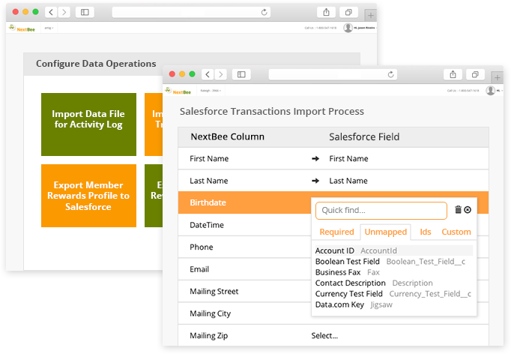
Task: Add new tab in rear browser window
Action: pyautogui.click(x=371, y=15)
